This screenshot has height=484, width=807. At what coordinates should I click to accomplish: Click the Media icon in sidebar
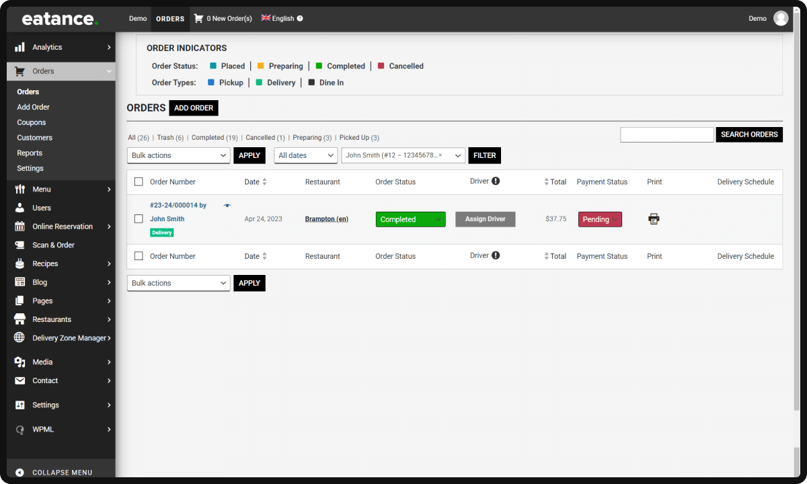[x=20, y=362]
